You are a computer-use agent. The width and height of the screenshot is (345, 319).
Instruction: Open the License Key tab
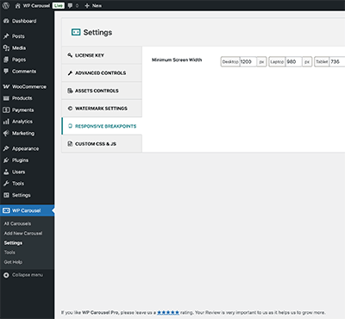(x=102, y=55)
